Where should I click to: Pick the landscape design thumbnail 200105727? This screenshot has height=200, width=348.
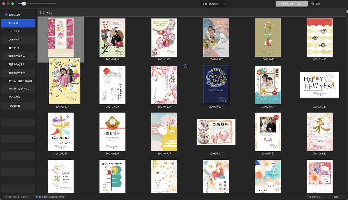click(x=319, y=85)
